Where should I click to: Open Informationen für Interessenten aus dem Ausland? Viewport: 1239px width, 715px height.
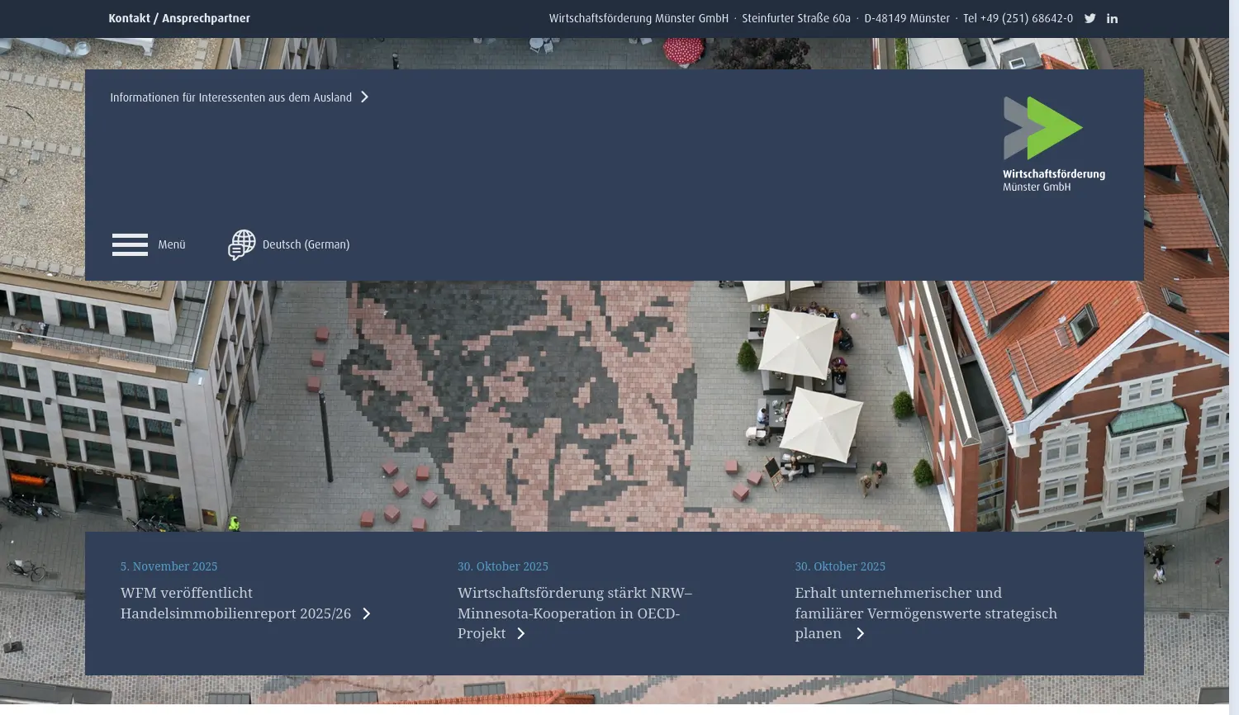[x=231, y=97]
